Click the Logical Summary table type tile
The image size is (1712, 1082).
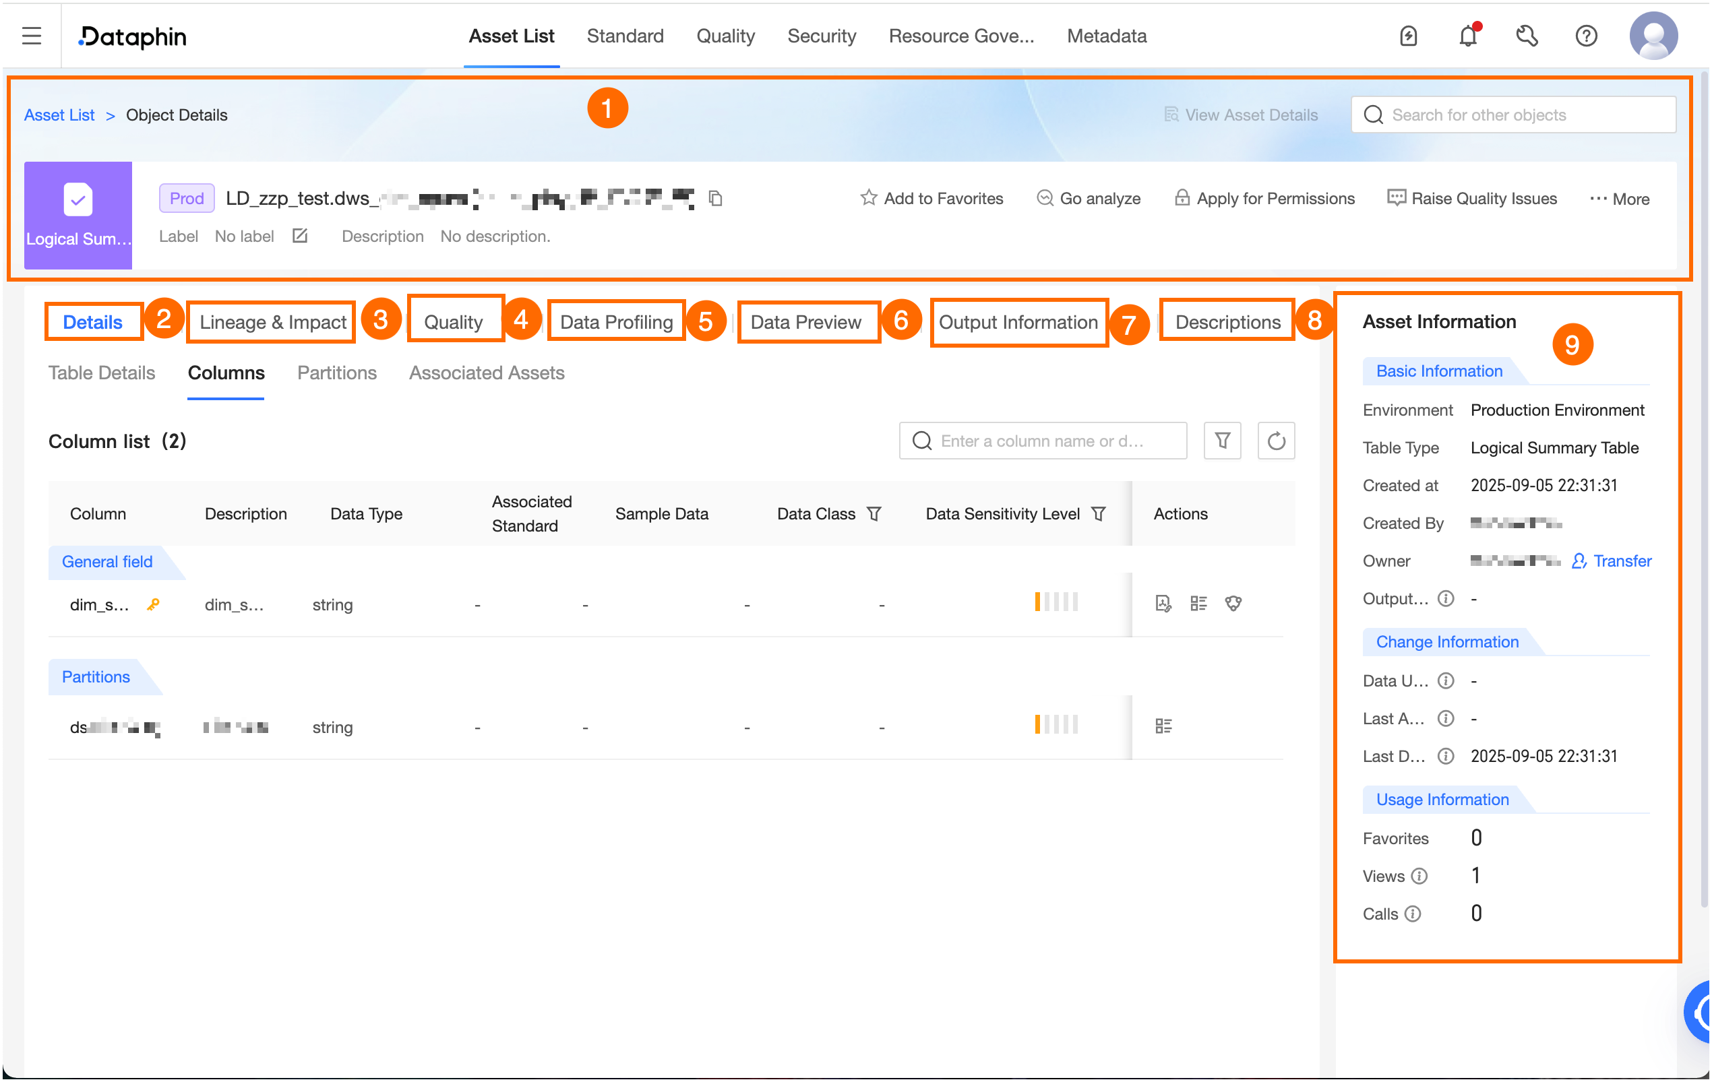coord(78,216)
